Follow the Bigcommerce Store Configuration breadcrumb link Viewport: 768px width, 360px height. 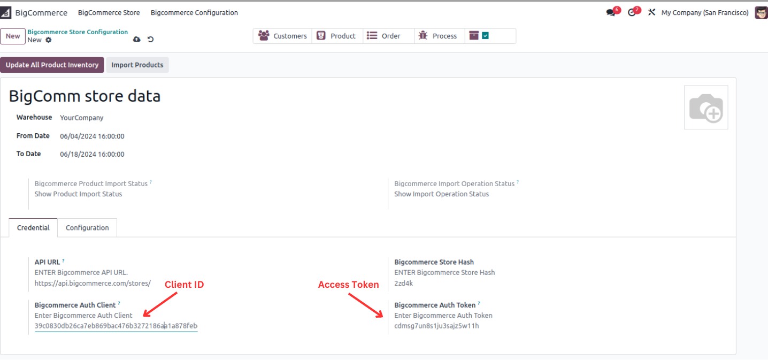[x=78, y=32]
